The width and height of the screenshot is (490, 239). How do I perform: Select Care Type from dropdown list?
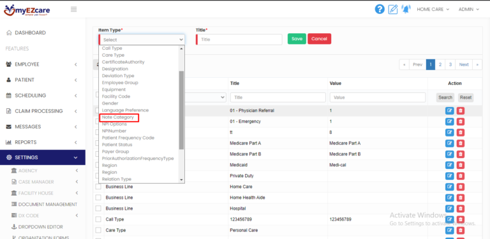pyautogui.click(x=113, y=55)
